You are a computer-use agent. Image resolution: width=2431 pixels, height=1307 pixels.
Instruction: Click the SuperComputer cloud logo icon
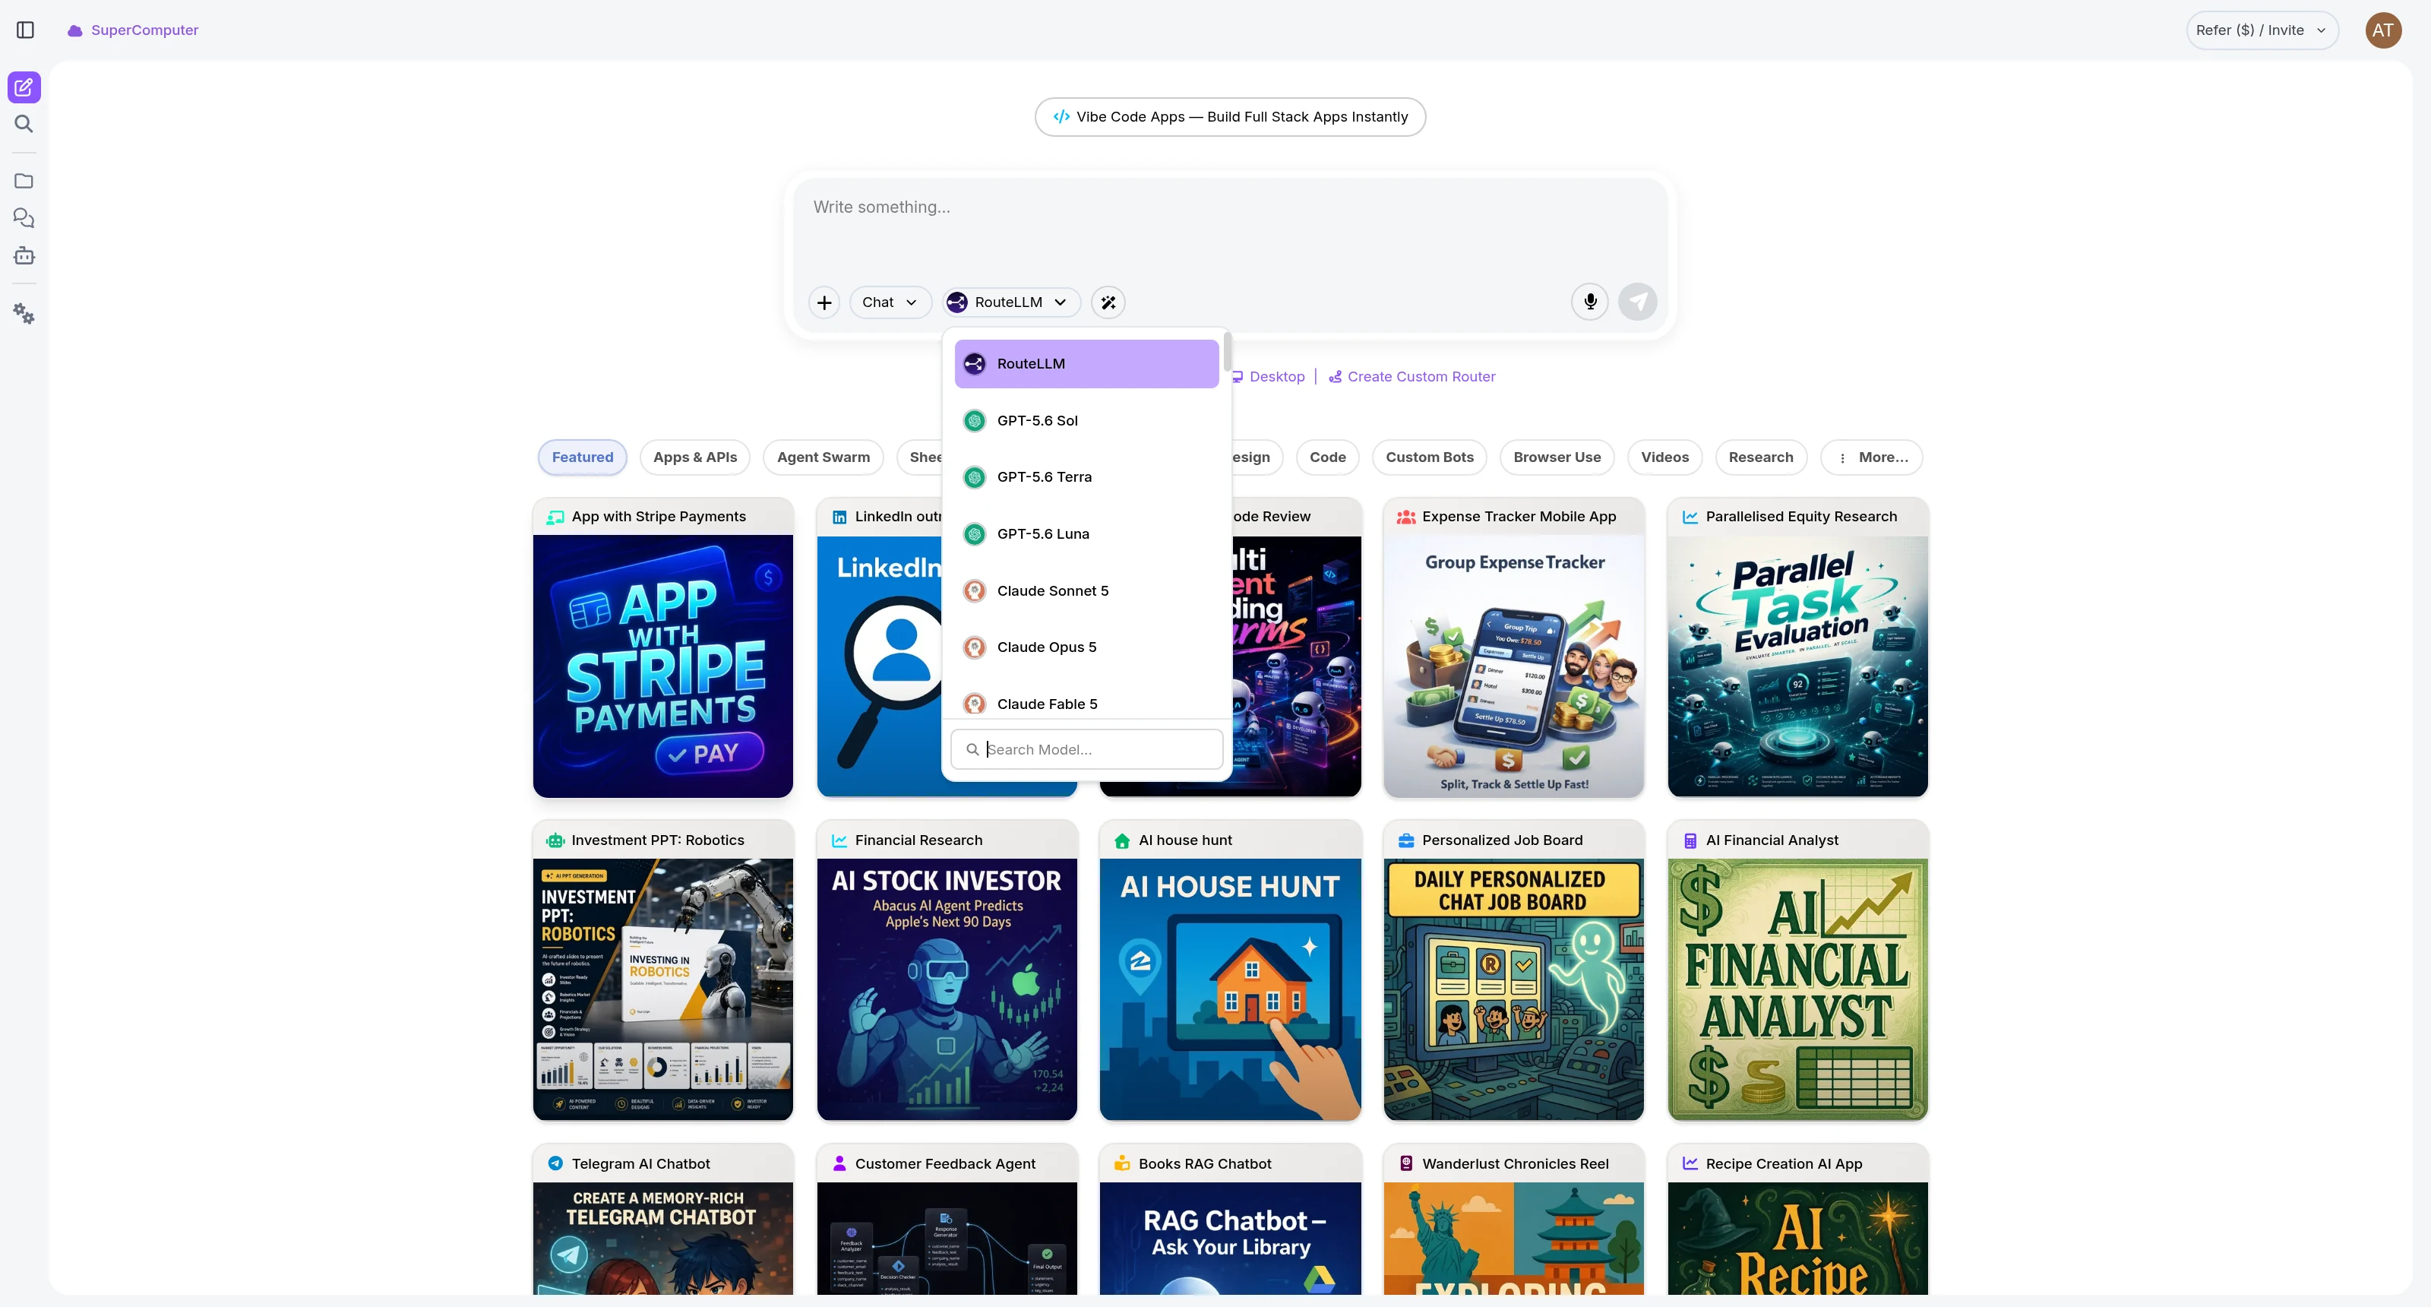click(x=74, y=30)
